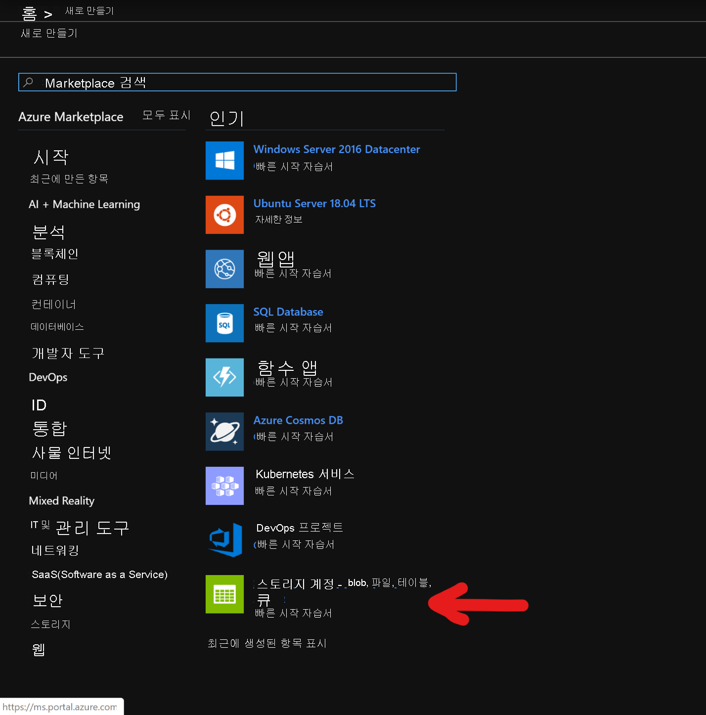This screenshot has height=715, width=706.
Task: Open Azure Cosmos DB link
Action: coord(298,420)
